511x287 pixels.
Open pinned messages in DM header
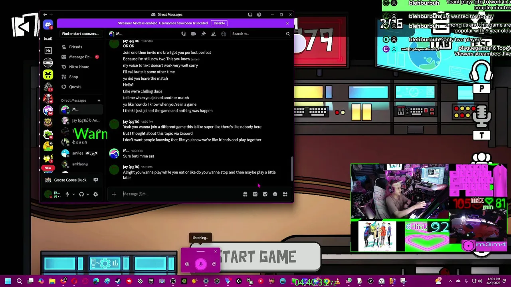(204, 34)
